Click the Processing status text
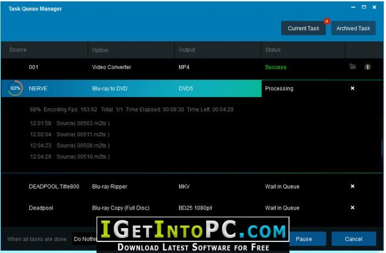 point(279,89)
